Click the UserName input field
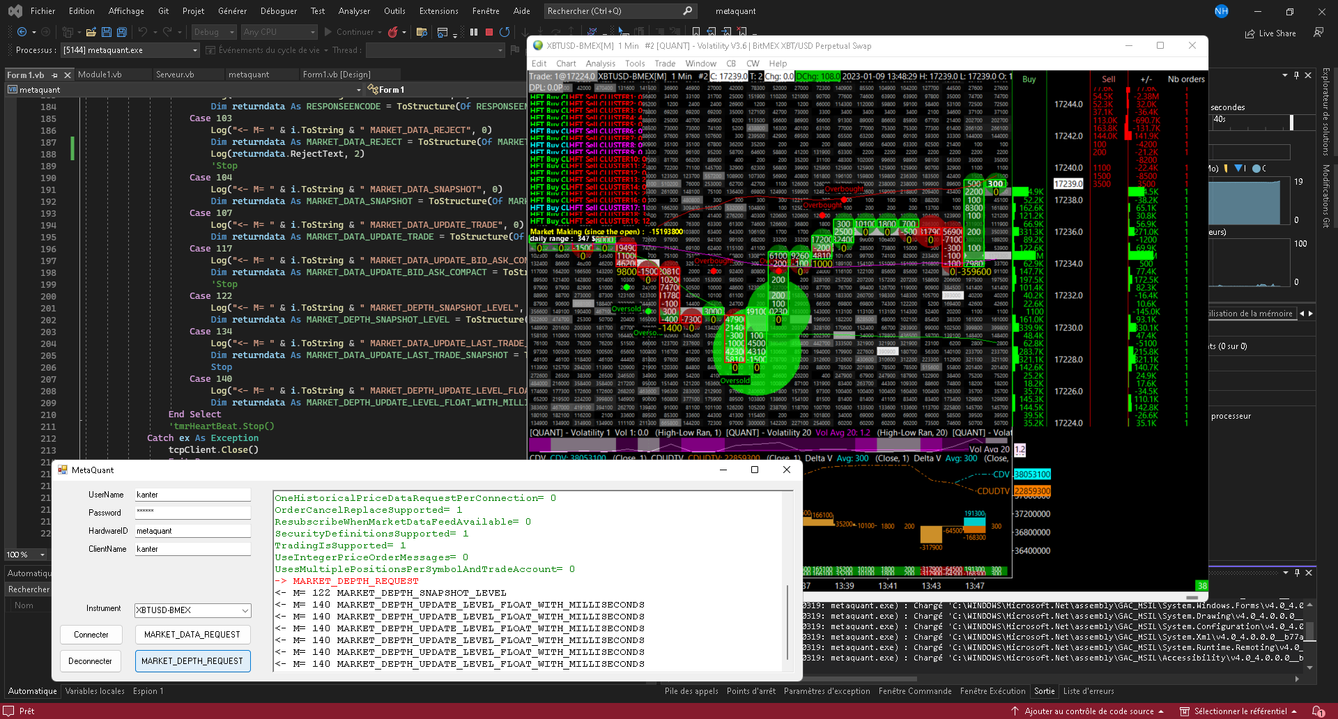 click(x=193, y=495)
